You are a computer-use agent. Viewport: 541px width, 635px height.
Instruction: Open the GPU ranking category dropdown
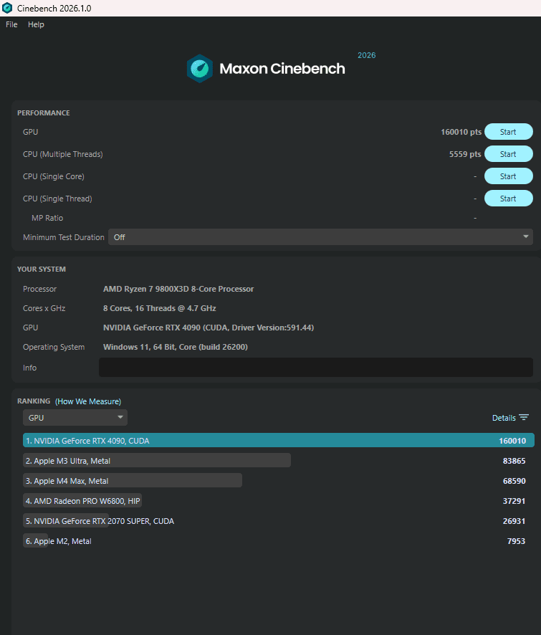[x=75, y=418]
